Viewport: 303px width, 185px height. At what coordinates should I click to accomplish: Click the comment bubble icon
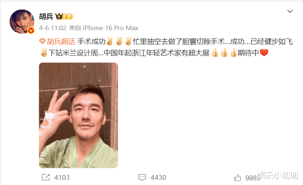tap(142, 177)
